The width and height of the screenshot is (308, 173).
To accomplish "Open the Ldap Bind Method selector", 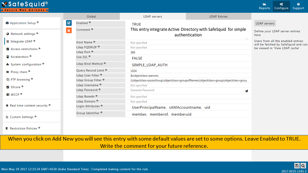I will click(x=150, y=65).
